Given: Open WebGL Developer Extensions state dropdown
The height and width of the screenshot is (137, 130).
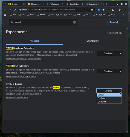Looking at the screenshot, I should point(109,53).
